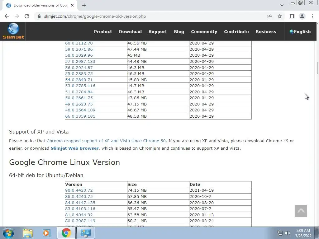This screenshot has width=319, height=239.
Task: Open the Business menu
Action: coord(266,31)
